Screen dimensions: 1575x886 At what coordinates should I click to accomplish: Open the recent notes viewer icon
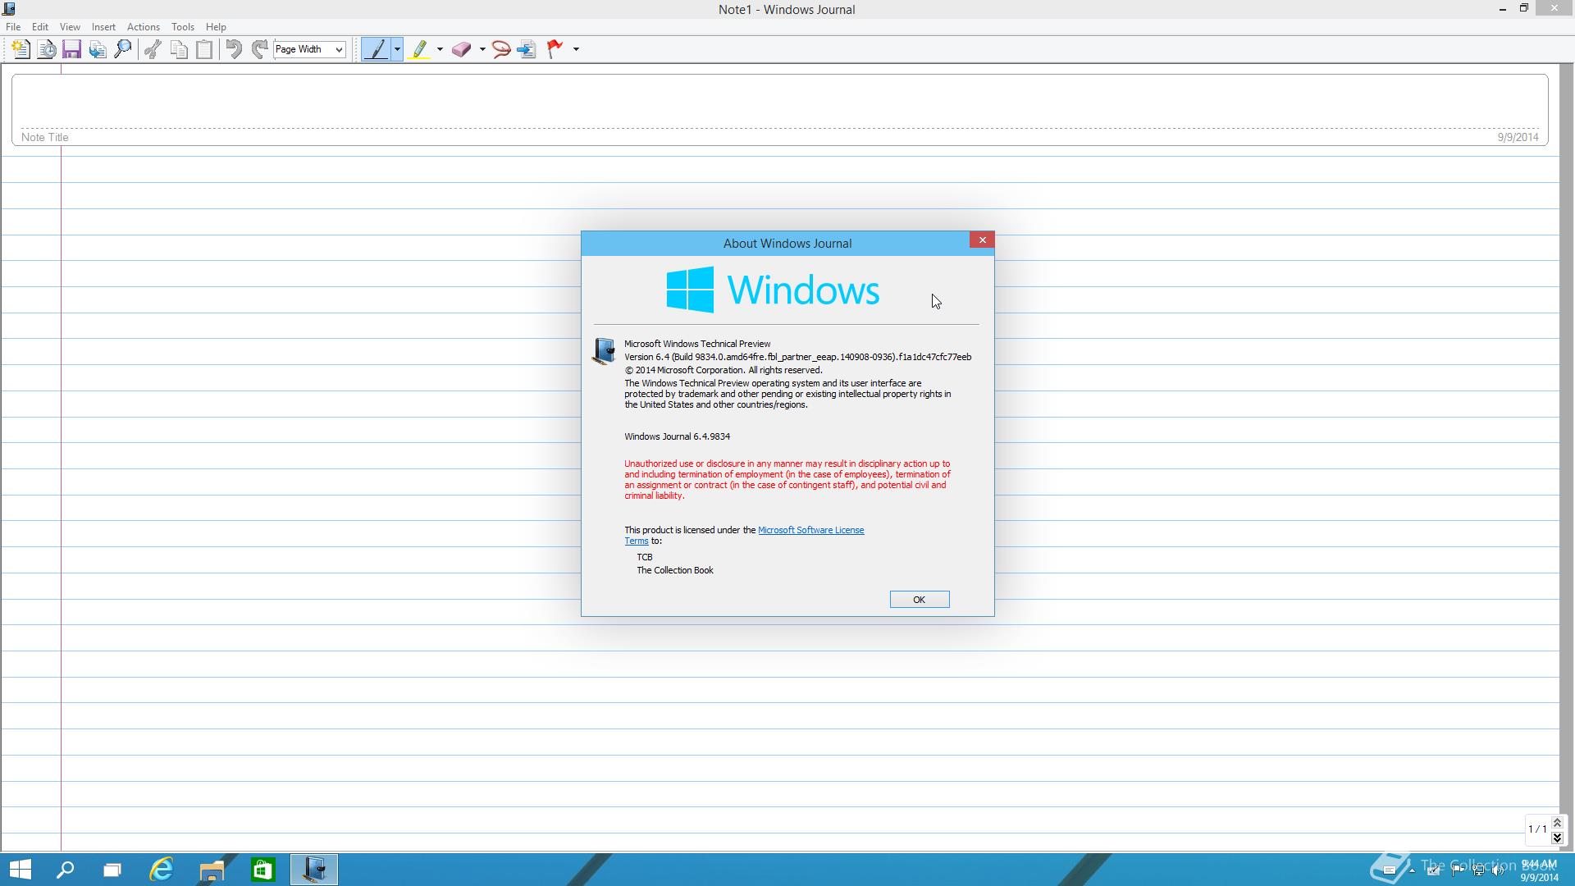click(x=47, y=49)
